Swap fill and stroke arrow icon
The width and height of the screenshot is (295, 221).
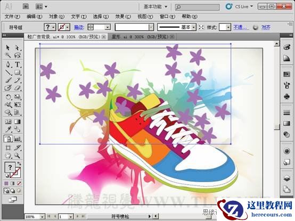(19, 164)
